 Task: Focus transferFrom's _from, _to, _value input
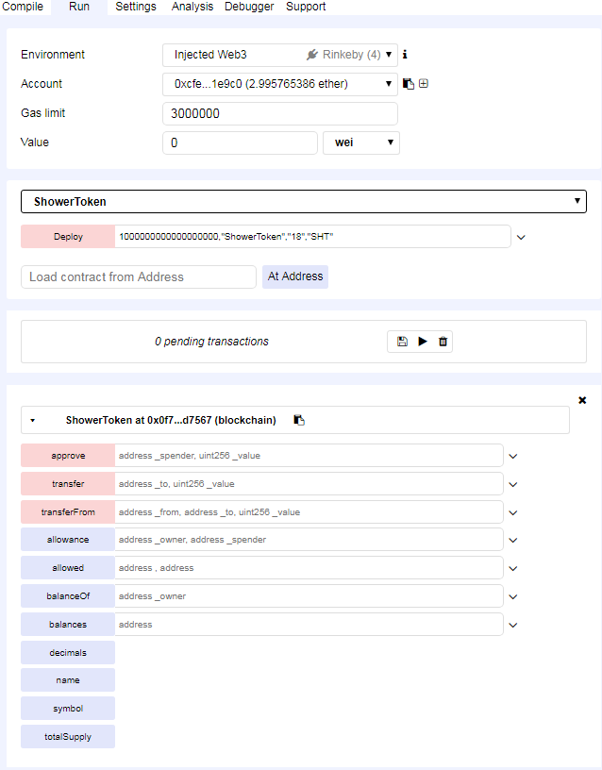tap(309, 512)
